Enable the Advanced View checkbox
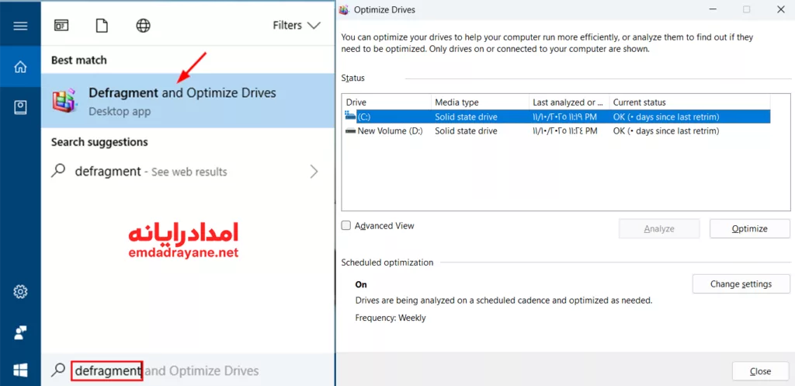795x386 pixels. coord(346,226)
